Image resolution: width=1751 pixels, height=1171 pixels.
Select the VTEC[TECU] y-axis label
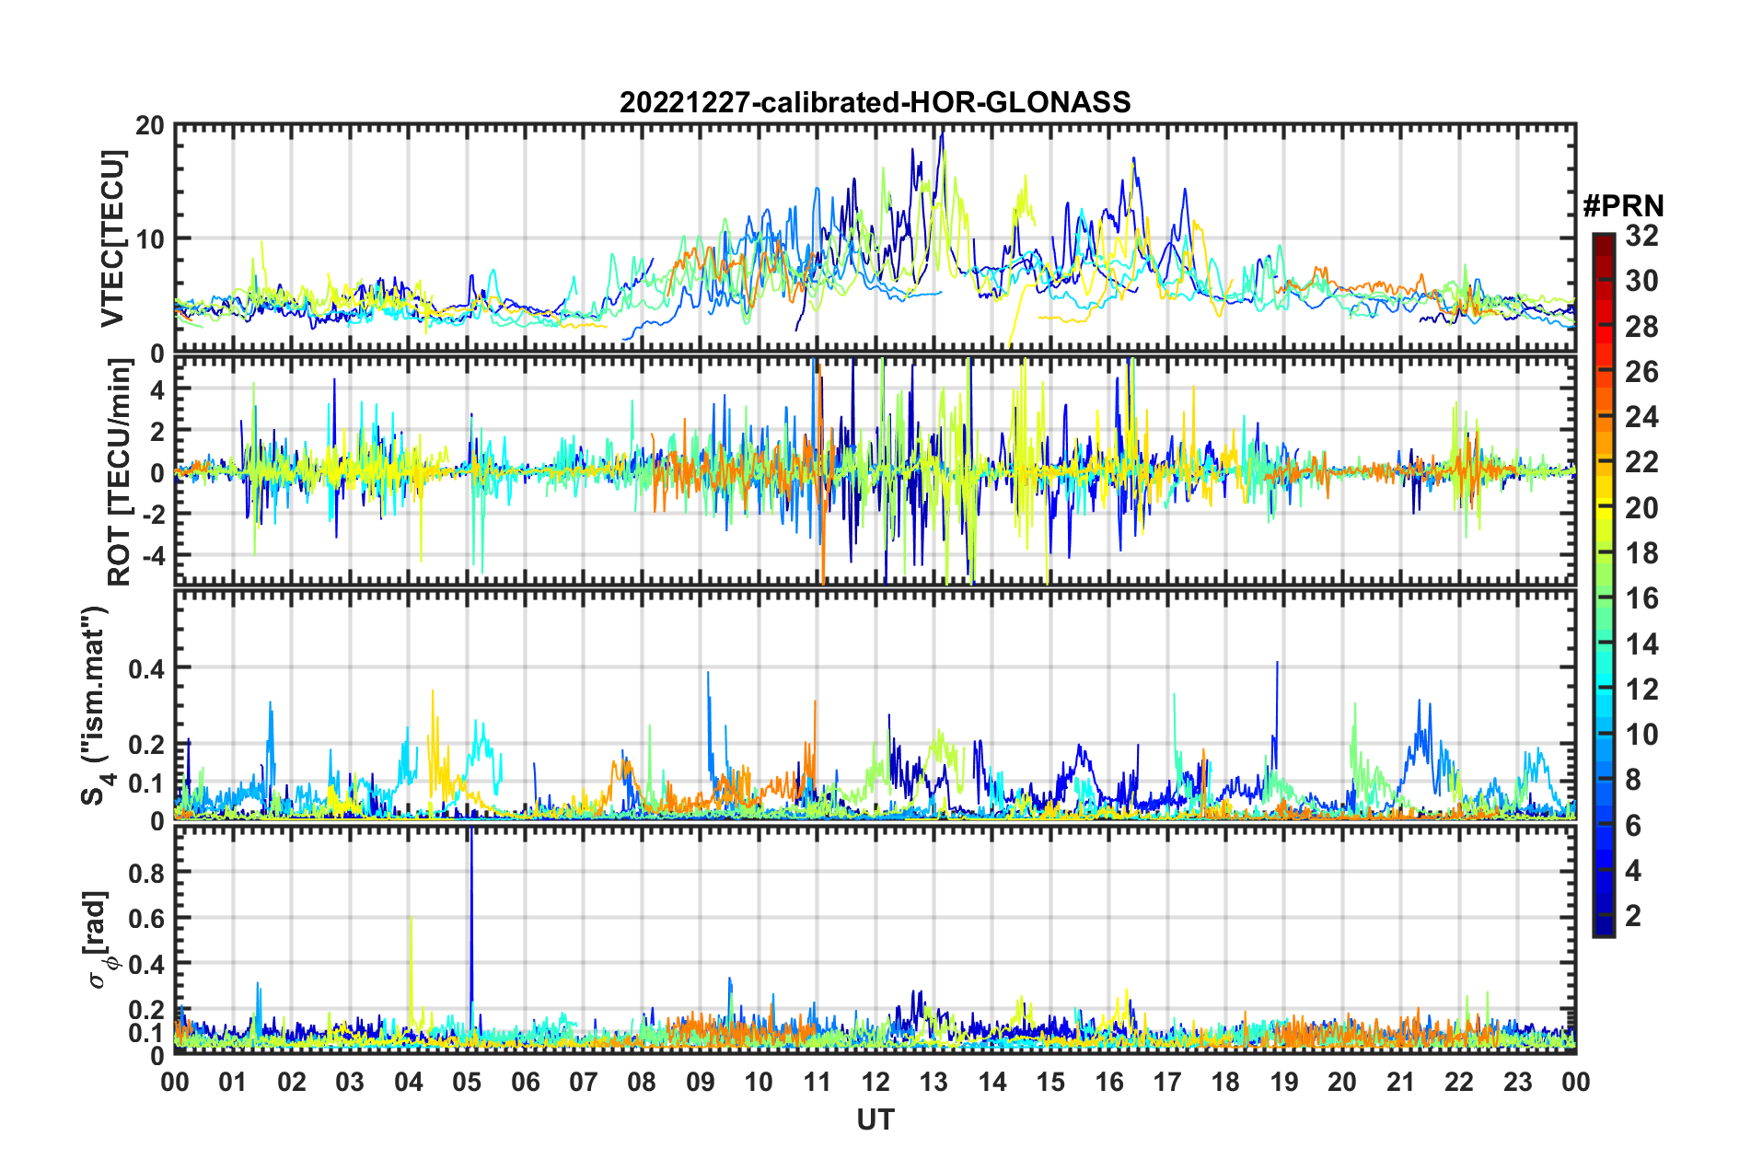pyautogui.click(x=112, y=238)
